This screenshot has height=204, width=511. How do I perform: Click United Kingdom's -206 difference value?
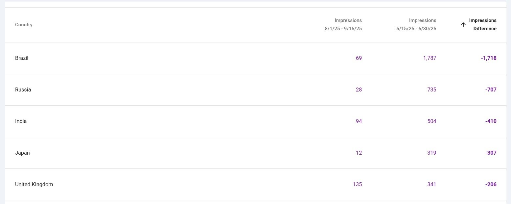491,185
